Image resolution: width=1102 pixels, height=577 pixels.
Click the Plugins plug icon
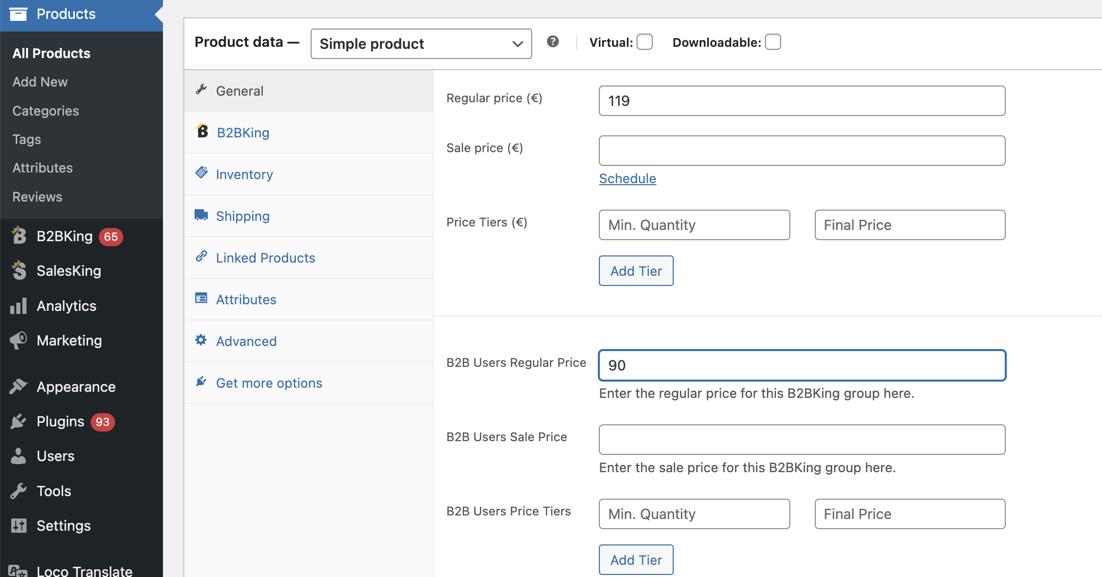point(18,421)
